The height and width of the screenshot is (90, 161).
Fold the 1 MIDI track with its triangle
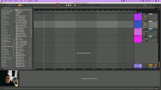[x=135, y=14]
